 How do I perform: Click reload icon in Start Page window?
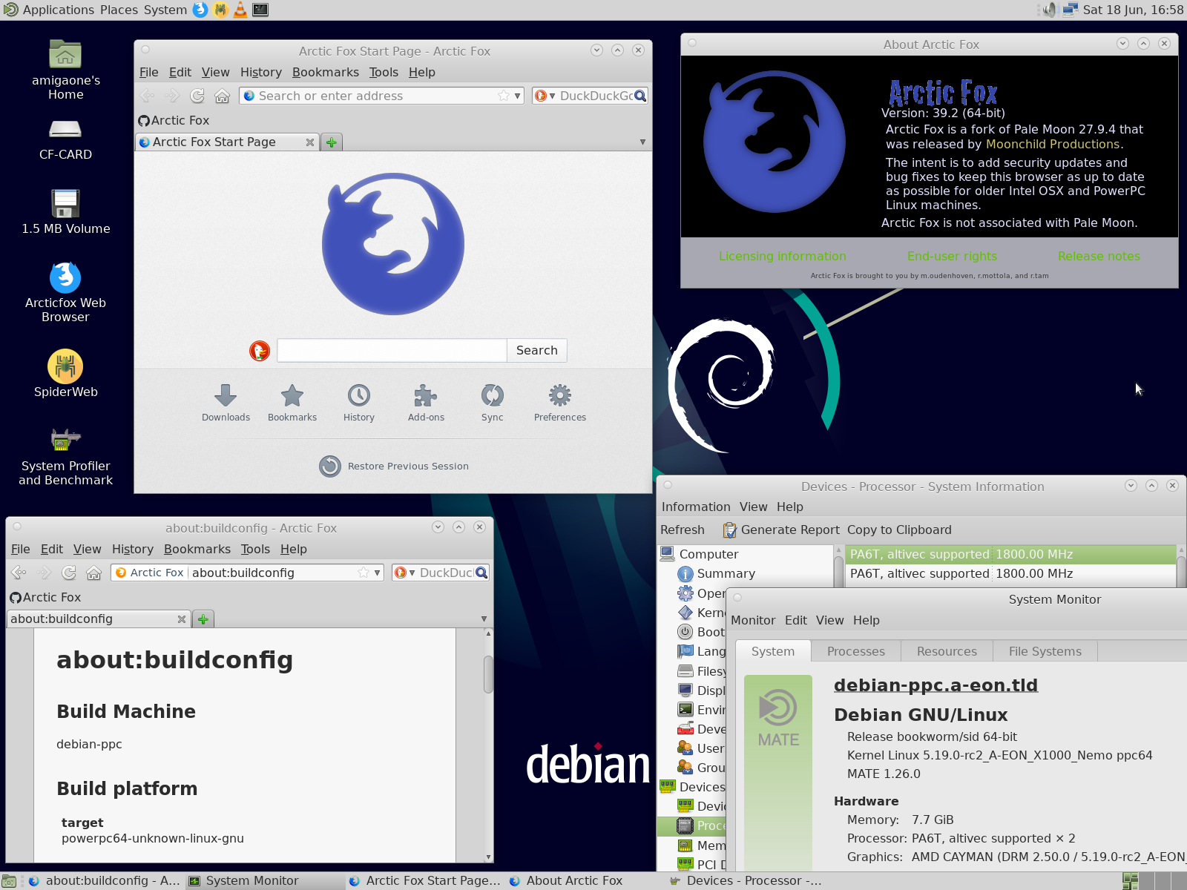pos(197,96)
